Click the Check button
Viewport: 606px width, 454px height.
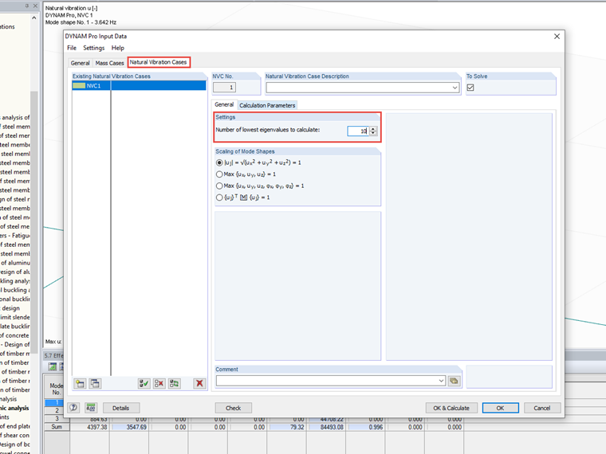point(234,408)
